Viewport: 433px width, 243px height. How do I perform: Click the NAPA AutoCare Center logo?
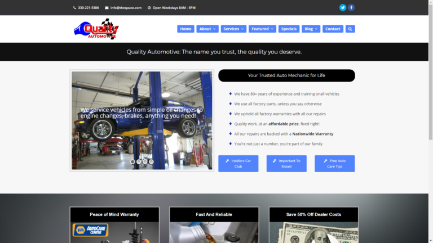90,231
